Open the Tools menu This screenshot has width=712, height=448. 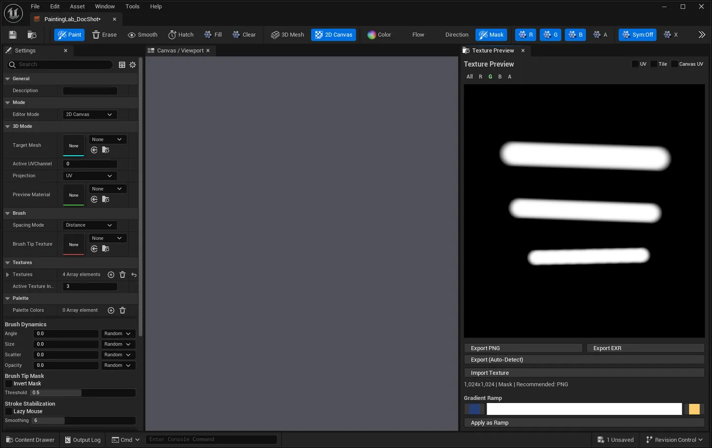(133, 6)
